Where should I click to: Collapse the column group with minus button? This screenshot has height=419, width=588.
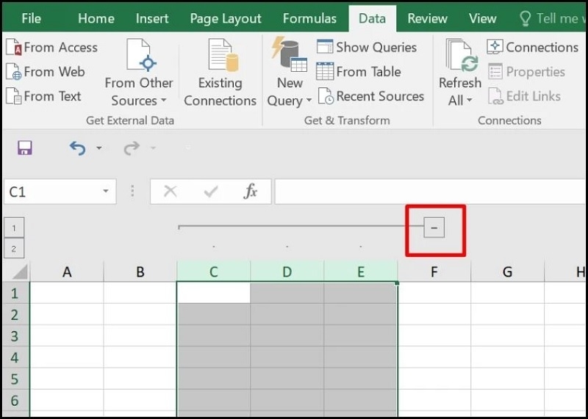(434, 228)
